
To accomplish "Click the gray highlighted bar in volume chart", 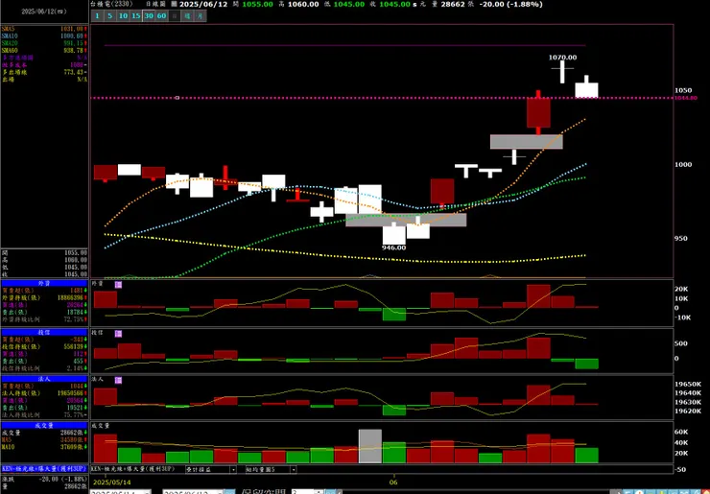I will point(370,446).
